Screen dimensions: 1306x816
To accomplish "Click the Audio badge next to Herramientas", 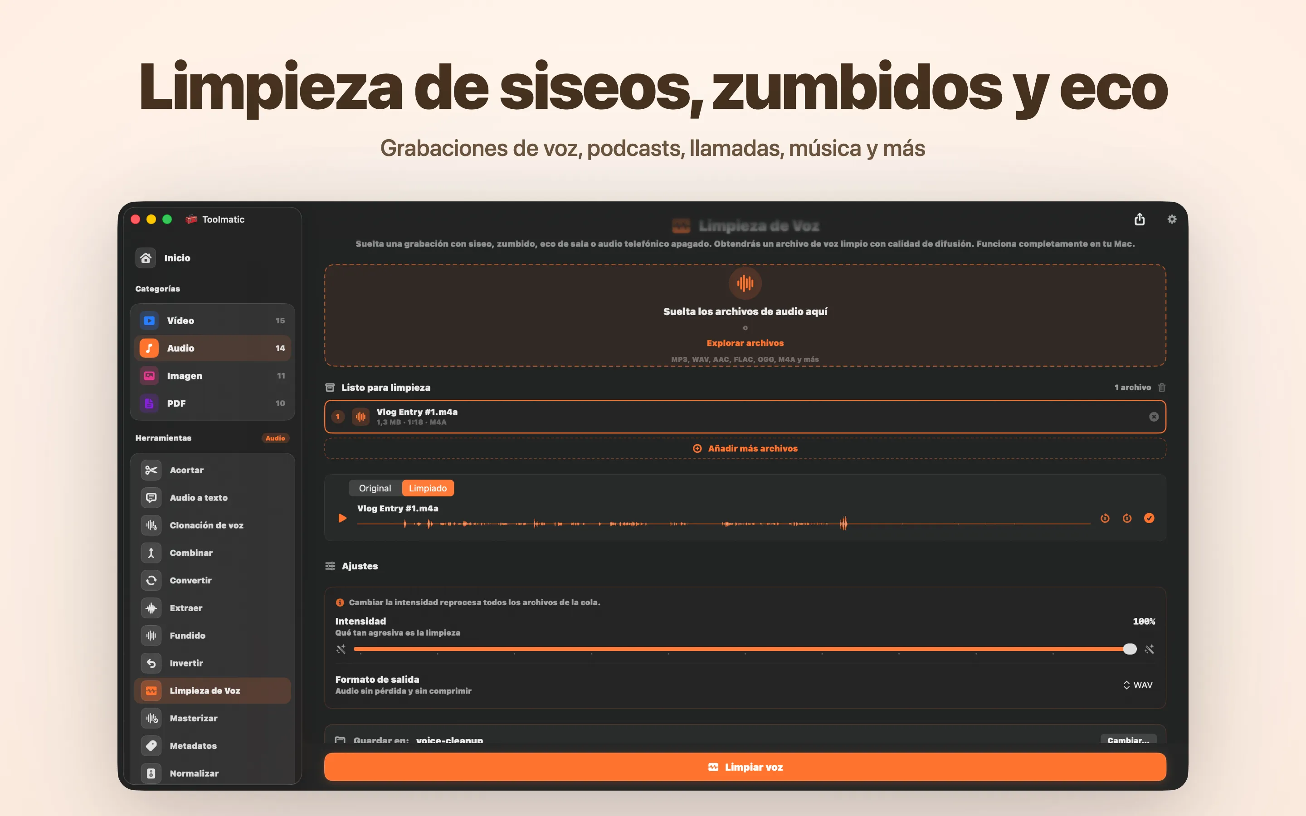I will coord(275,438).
